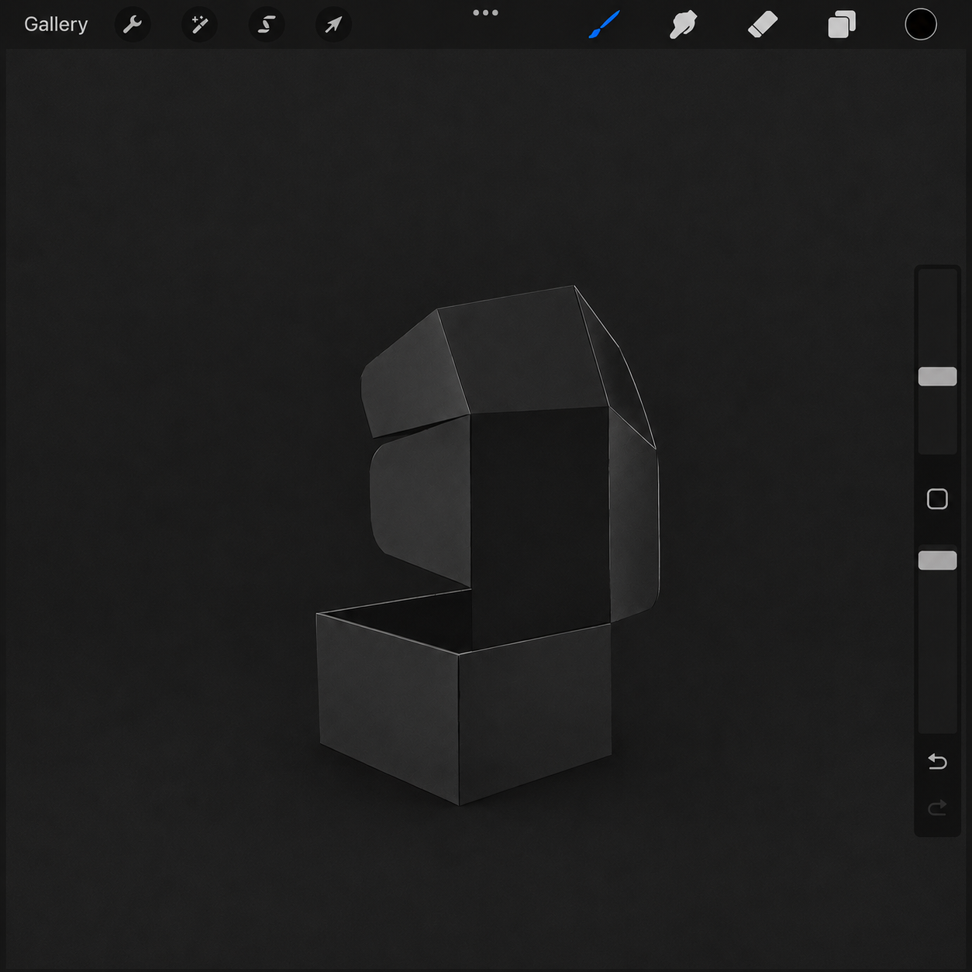Open the Adjustments magic wand menu
Viewport: 972px width, 972px height.
[199, 25]
